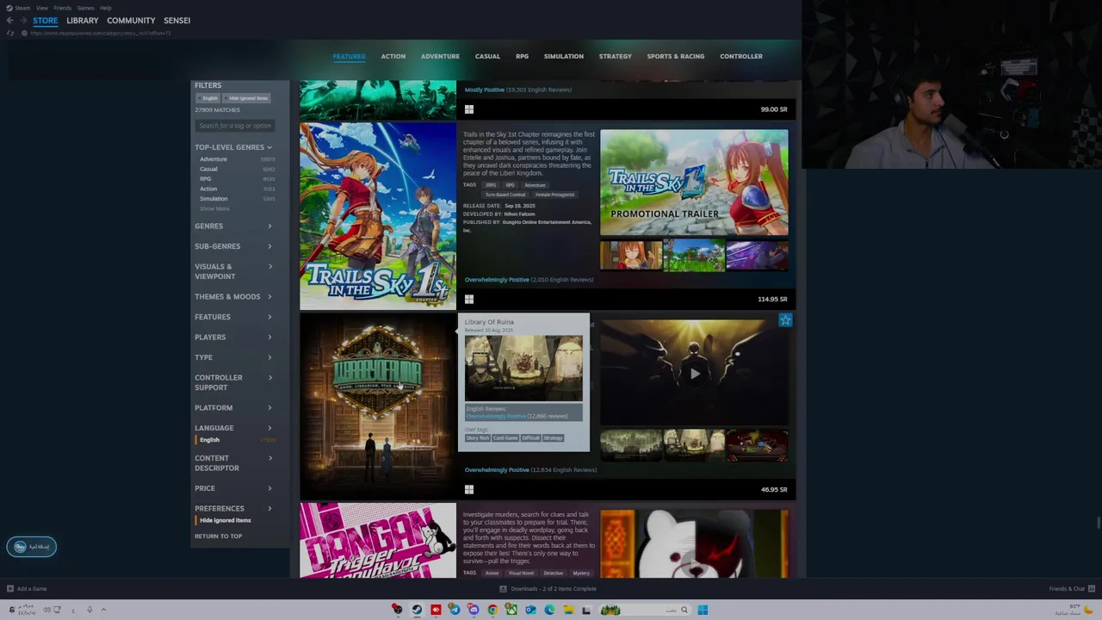
Task: Toggle the Hide ignored items preference
Action: (x=224, y=520)
